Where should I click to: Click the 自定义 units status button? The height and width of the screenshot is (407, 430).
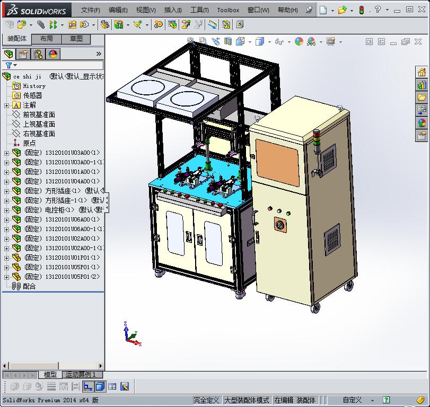(352, 400)
